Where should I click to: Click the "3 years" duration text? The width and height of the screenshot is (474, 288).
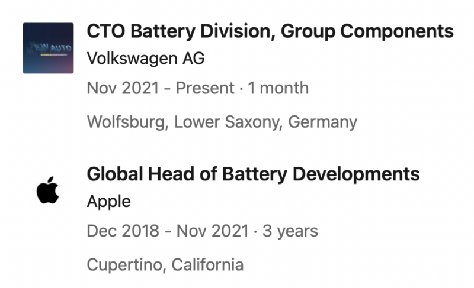(291, 231)
